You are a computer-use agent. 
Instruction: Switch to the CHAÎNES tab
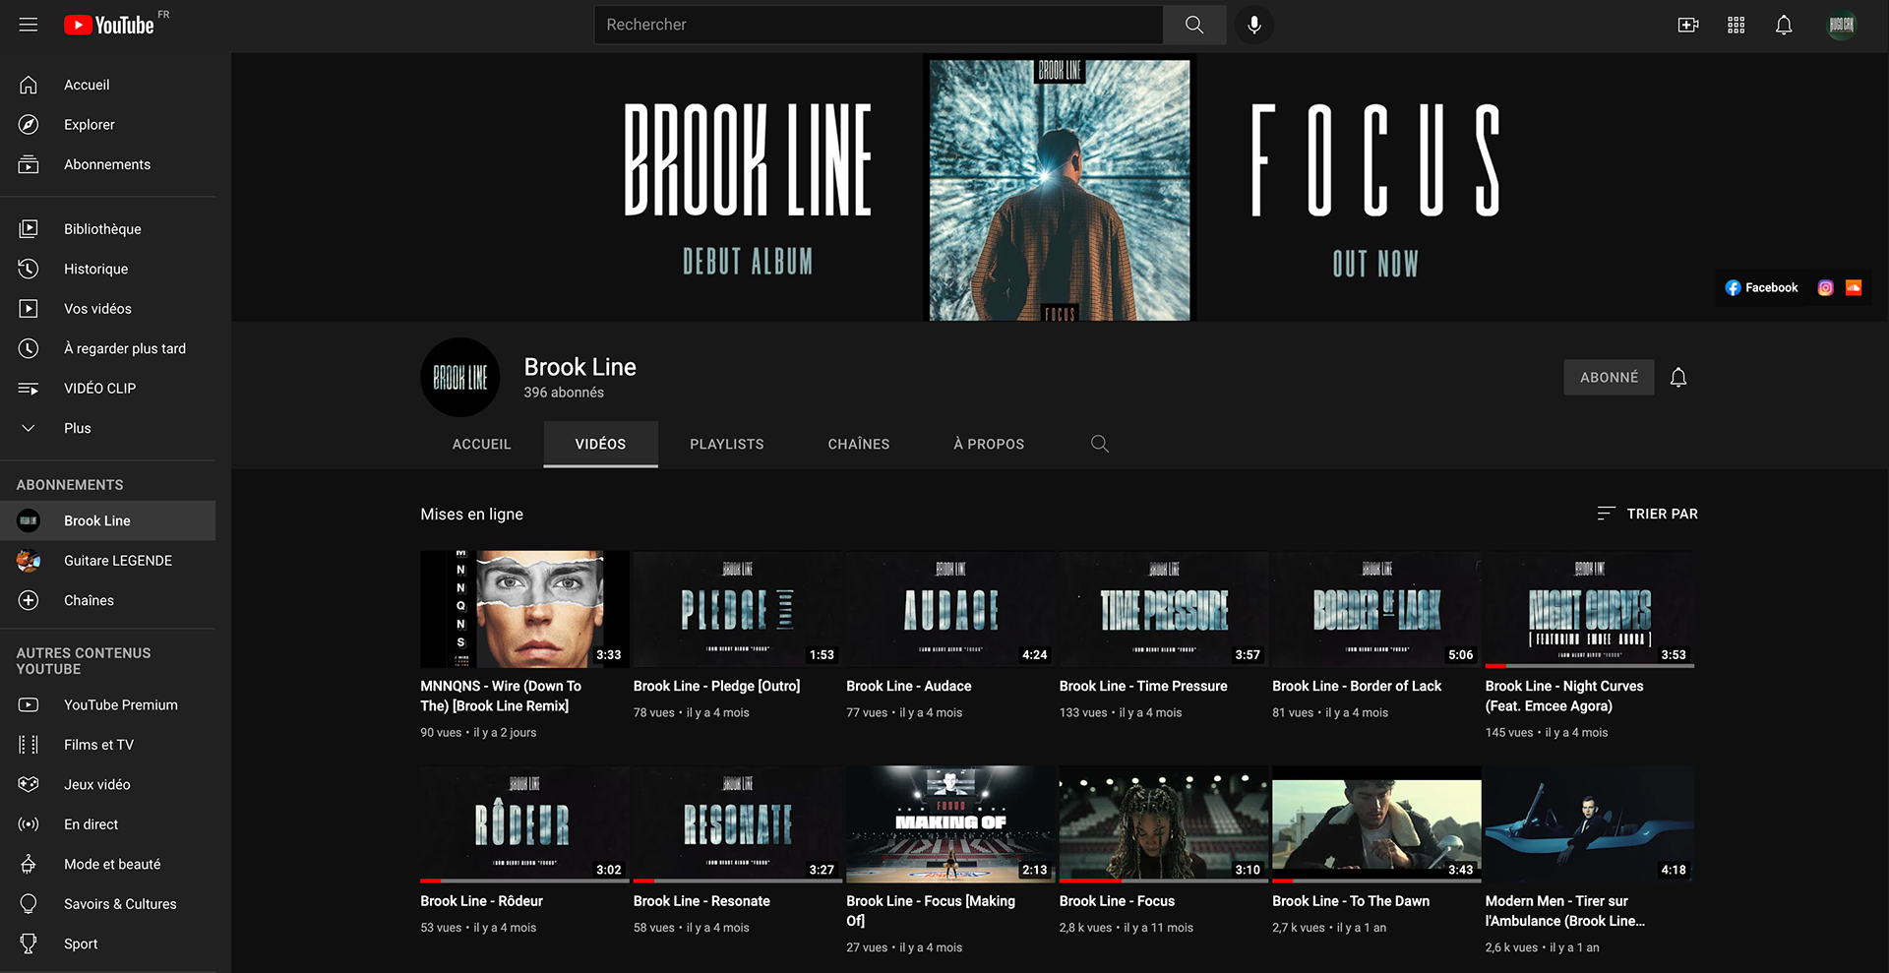[859, 444]
